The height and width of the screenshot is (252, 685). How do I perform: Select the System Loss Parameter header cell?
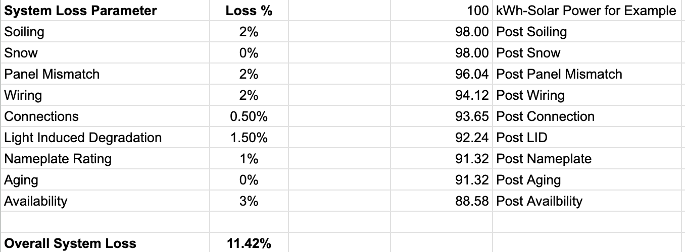coord(81,11)
